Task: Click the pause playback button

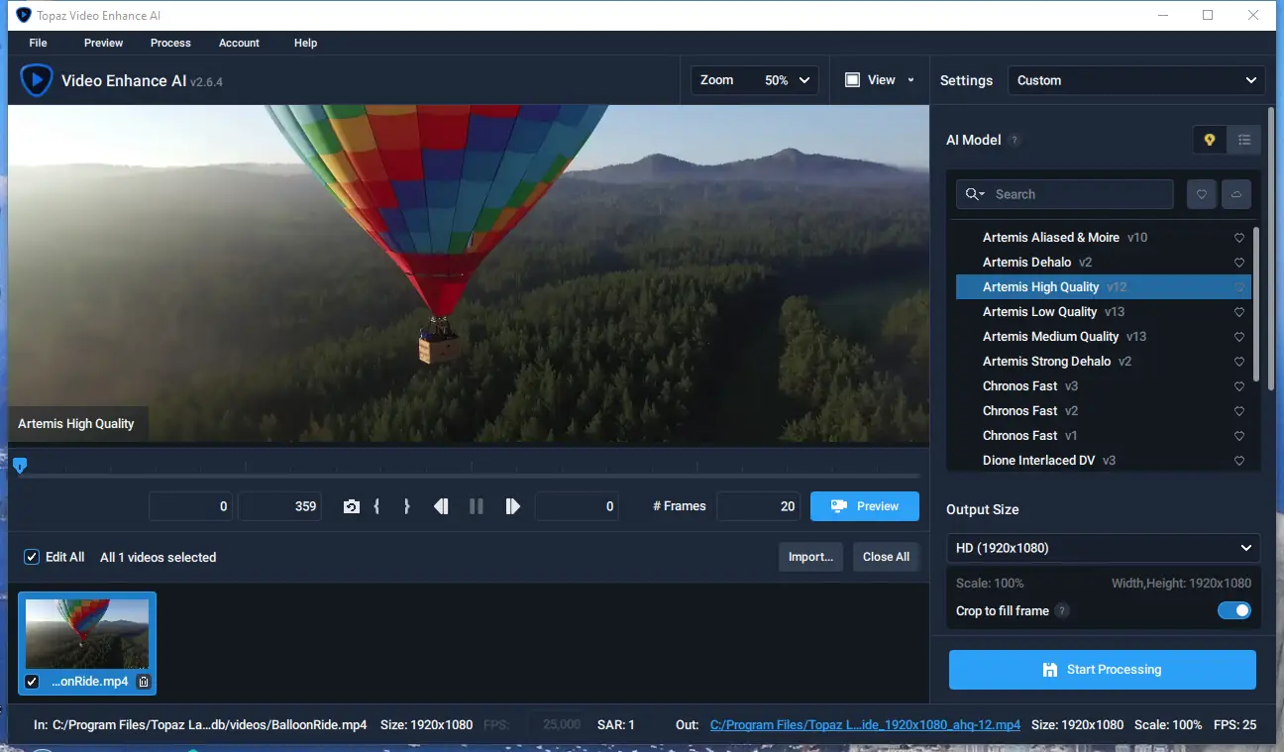Action: coord(477,506)
